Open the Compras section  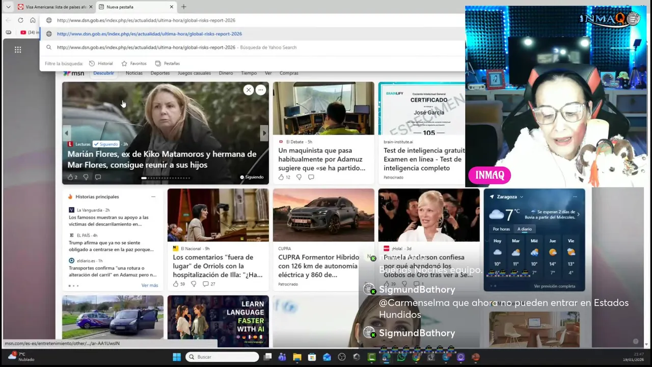[289, 73]
